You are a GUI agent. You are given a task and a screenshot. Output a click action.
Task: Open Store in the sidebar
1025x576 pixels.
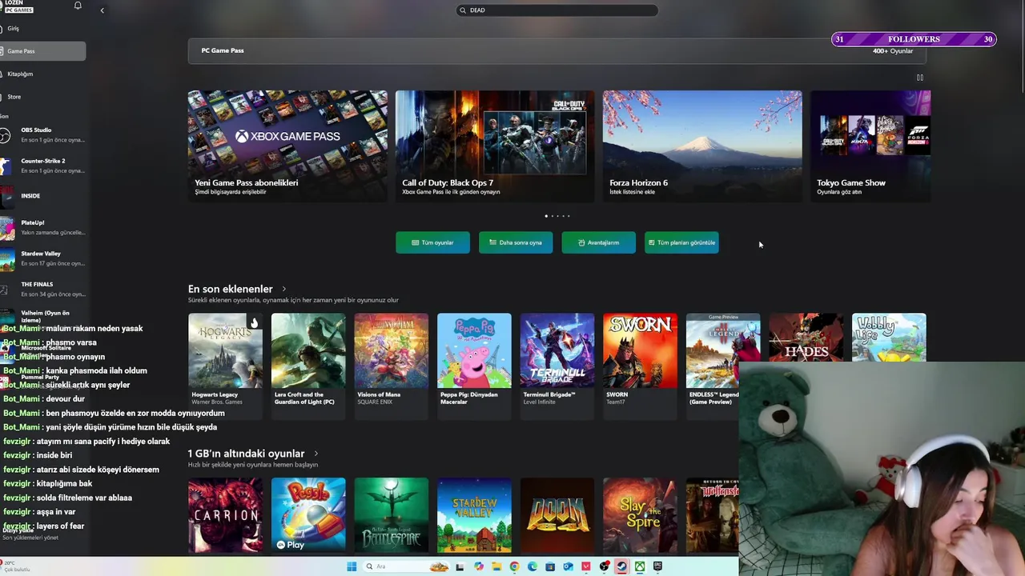pos(43,97)
